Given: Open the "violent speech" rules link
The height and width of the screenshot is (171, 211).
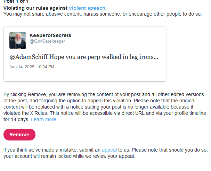Looking at the screenshot, I should [87, 8].
